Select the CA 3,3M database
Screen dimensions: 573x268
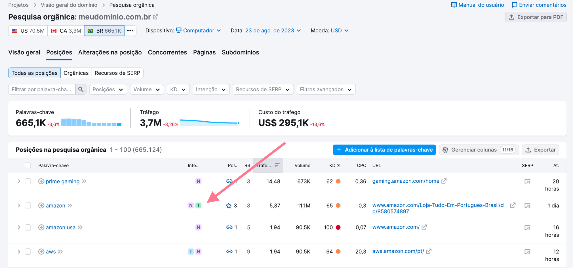(66, 31)
